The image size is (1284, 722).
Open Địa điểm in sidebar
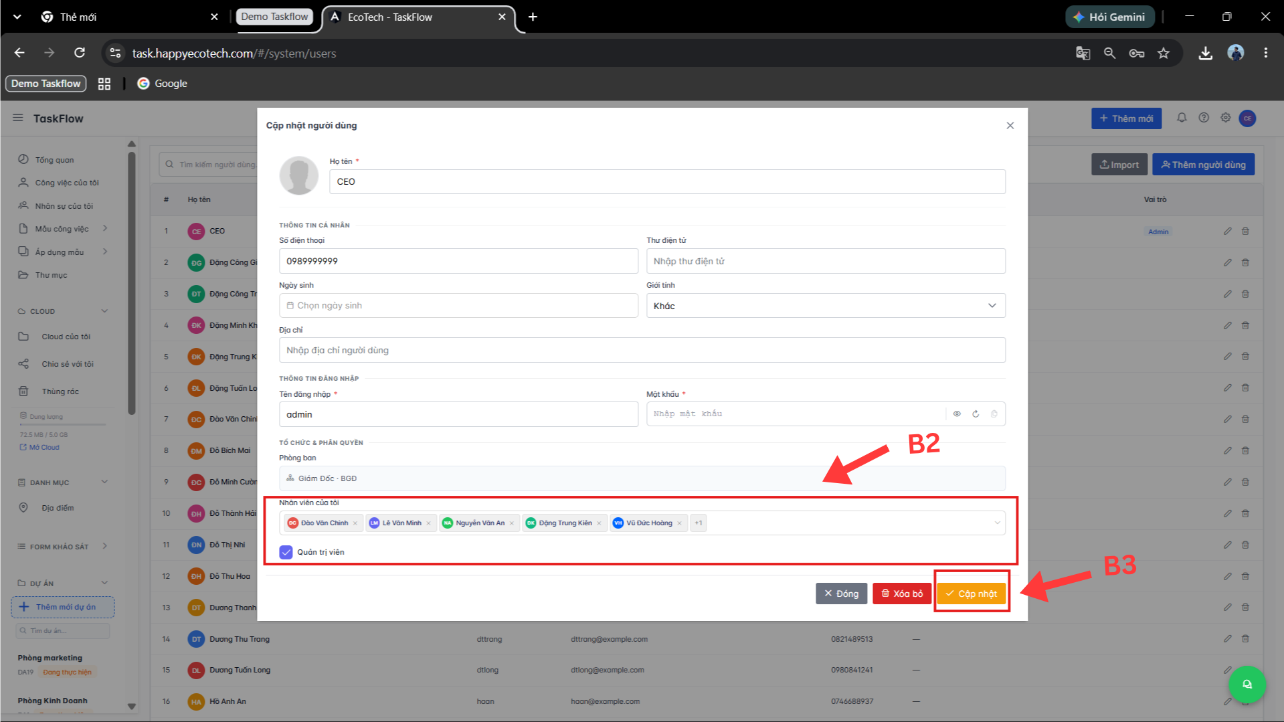click(58, 508)
